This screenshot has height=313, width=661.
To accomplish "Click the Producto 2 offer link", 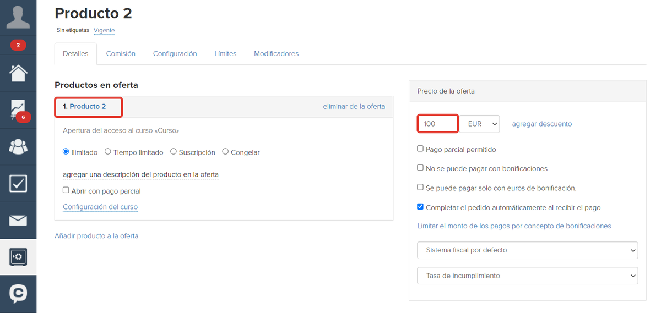I will [88, 107].
